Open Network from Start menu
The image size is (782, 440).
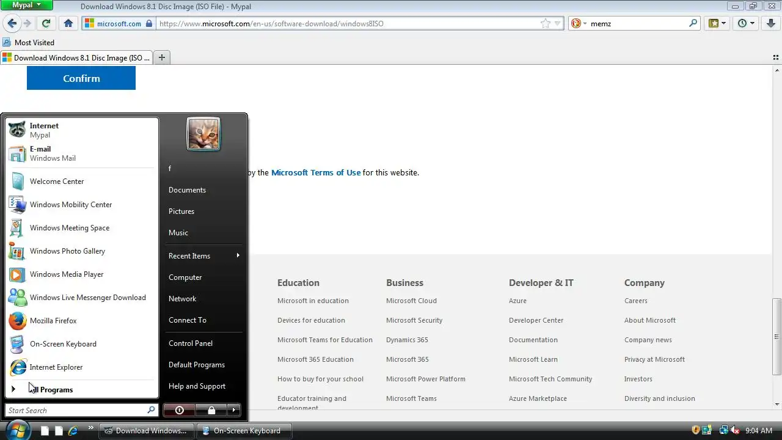203,299
